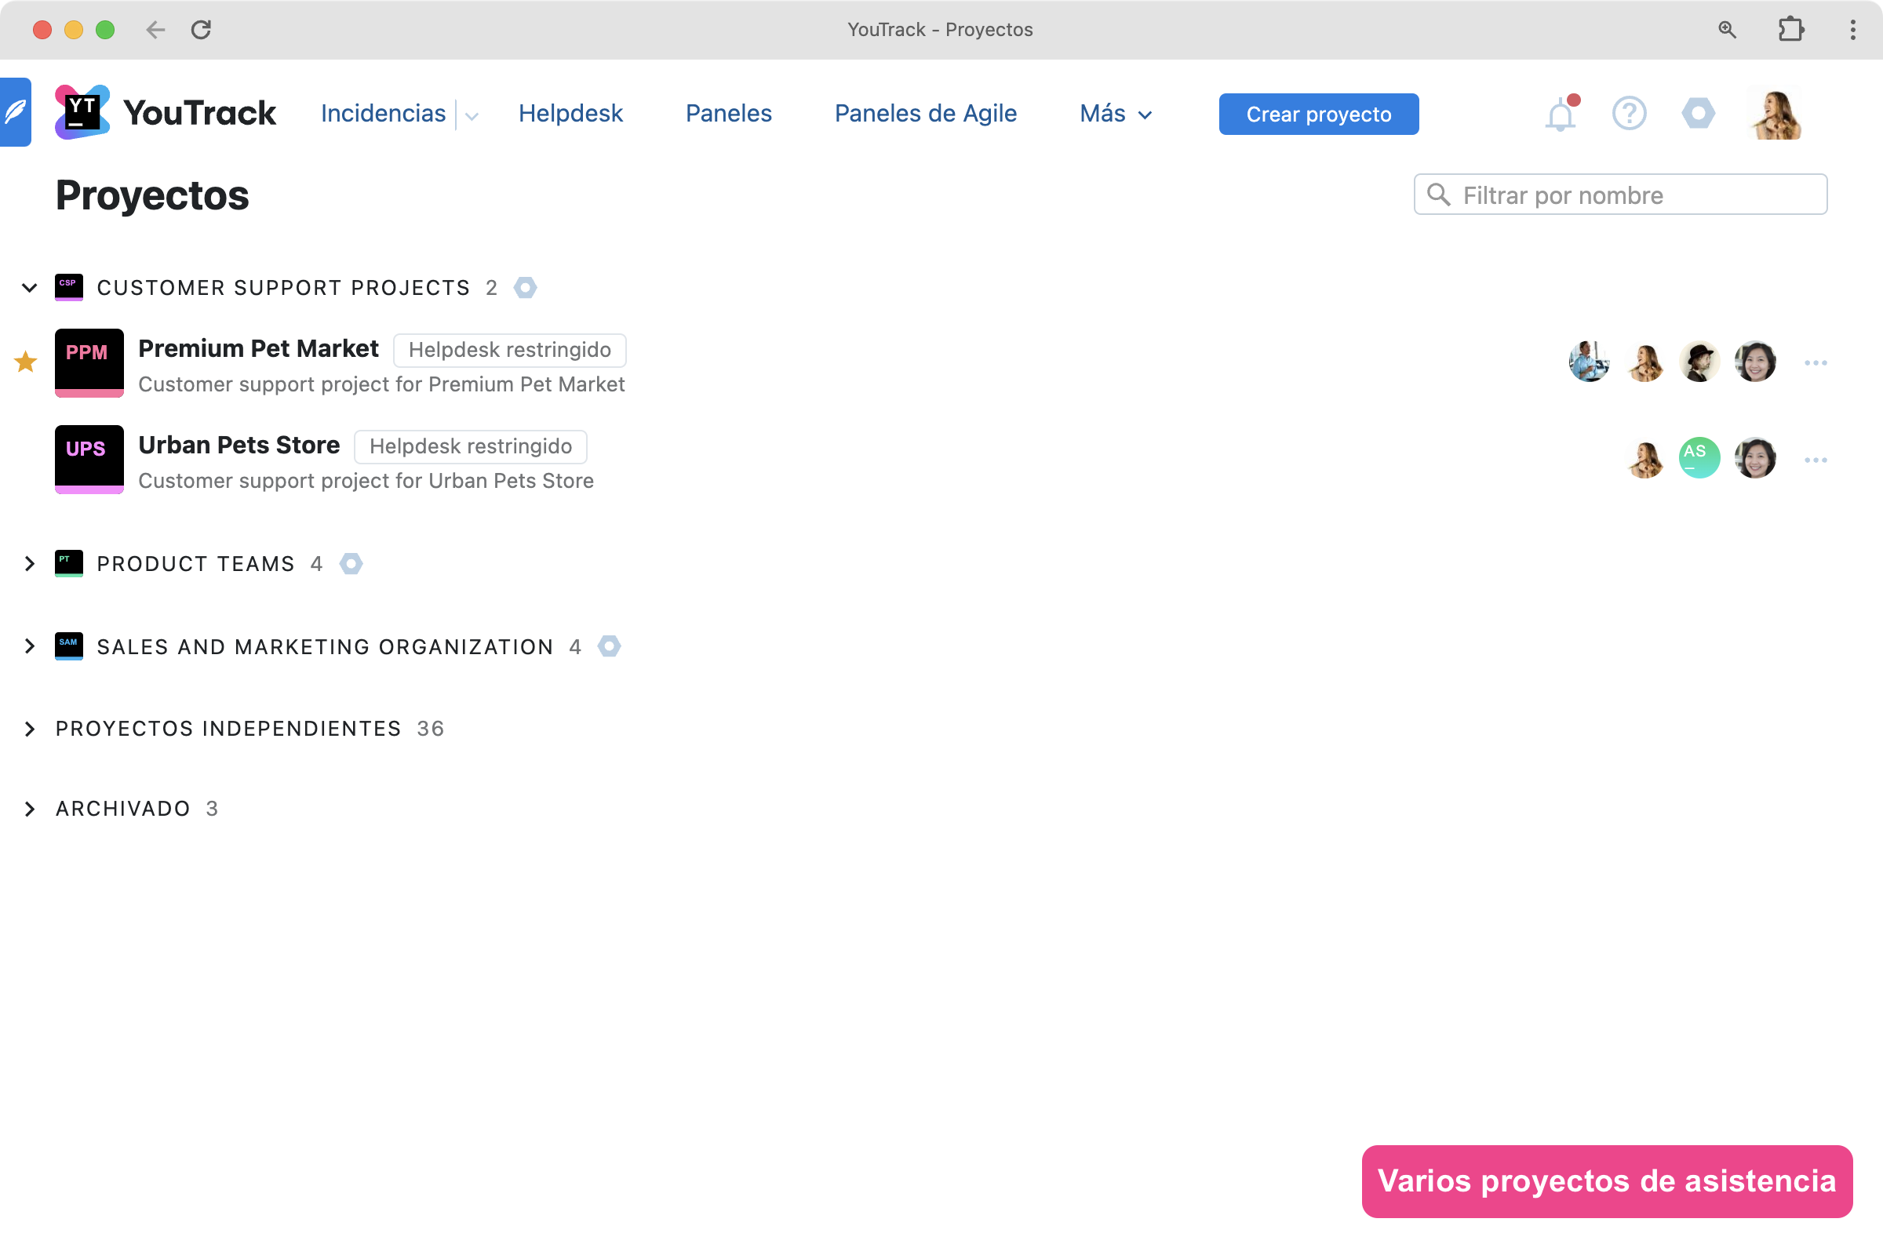The height and width of the screenshot is (1255, 1883).
Task: Open the Incidencias dropdown arrow
Action: pyautogui.click(x=472, y=116)
